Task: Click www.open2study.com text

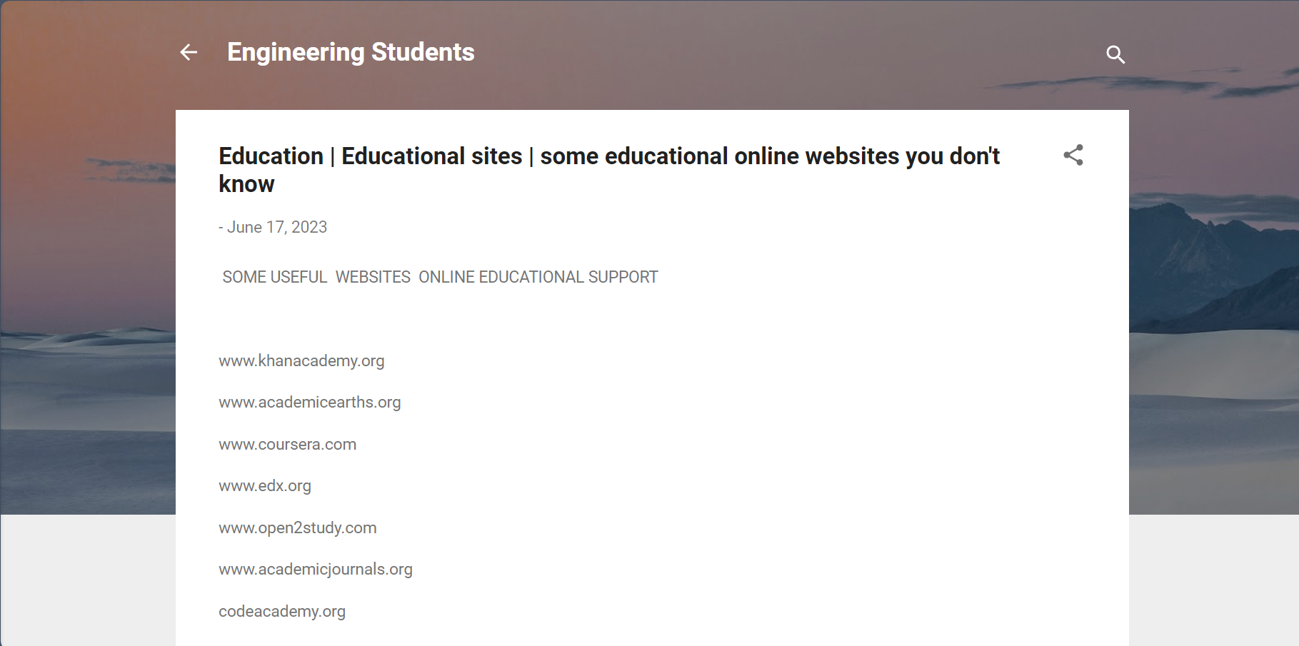Action: (x=298, y=528)
